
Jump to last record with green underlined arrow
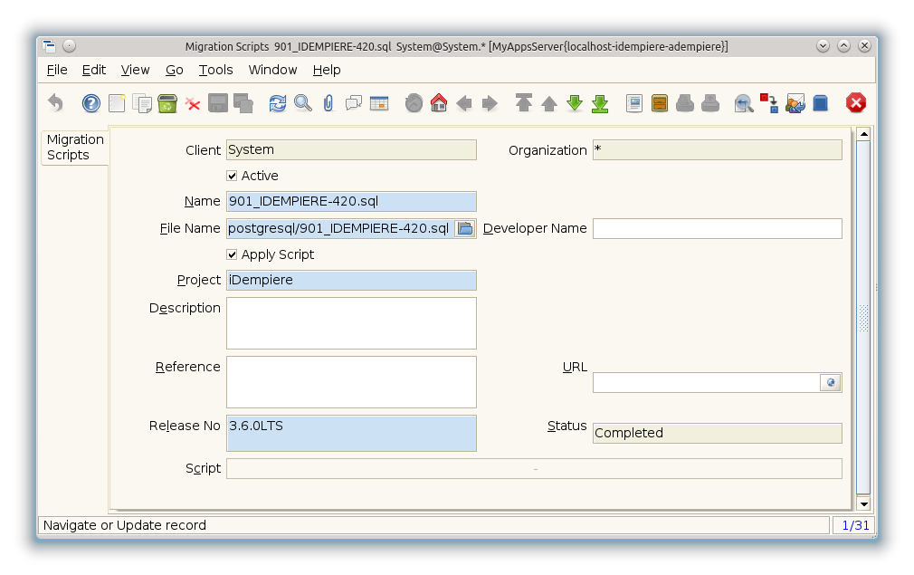(599, 103)
